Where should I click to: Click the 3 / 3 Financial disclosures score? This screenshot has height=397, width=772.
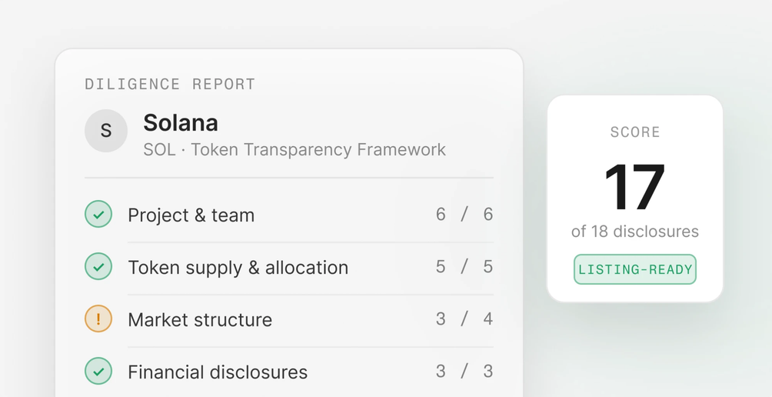[x=464, y=371]
